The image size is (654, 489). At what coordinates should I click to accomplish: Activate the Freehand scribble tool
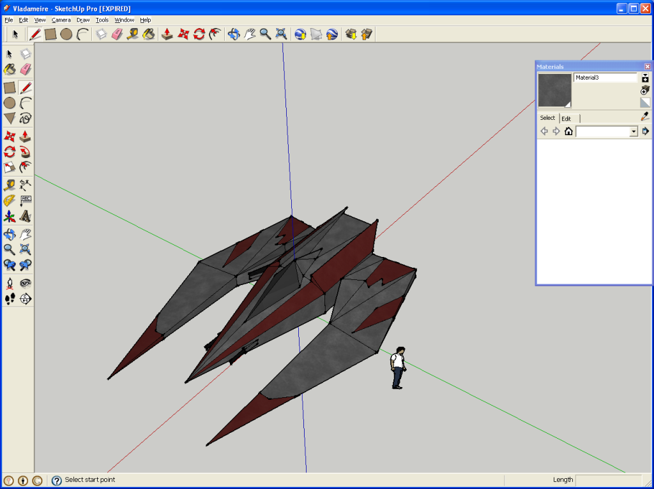[x=26, y=119]
